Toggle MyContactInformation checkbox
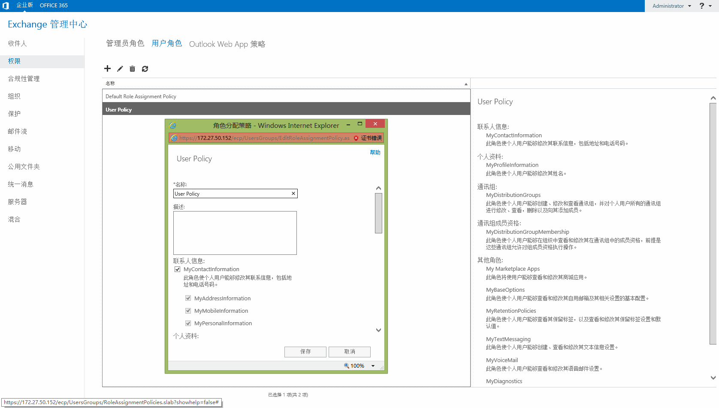Viewport: 719px width, 408px height. (177, 269)
